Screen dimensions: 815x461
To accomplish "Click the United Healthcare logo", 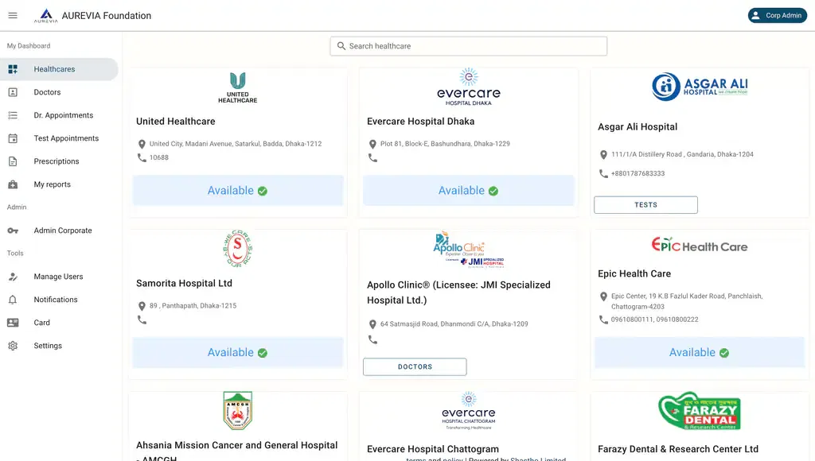I will pyautogui.click(x=237, y=87).
